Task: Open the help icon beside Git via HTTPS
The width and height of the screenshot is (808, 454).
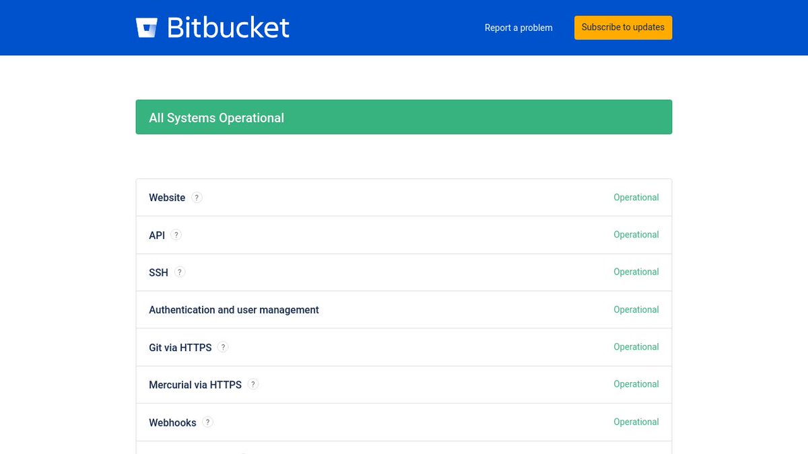Action: pyautogui.click(x=223, y=347)
